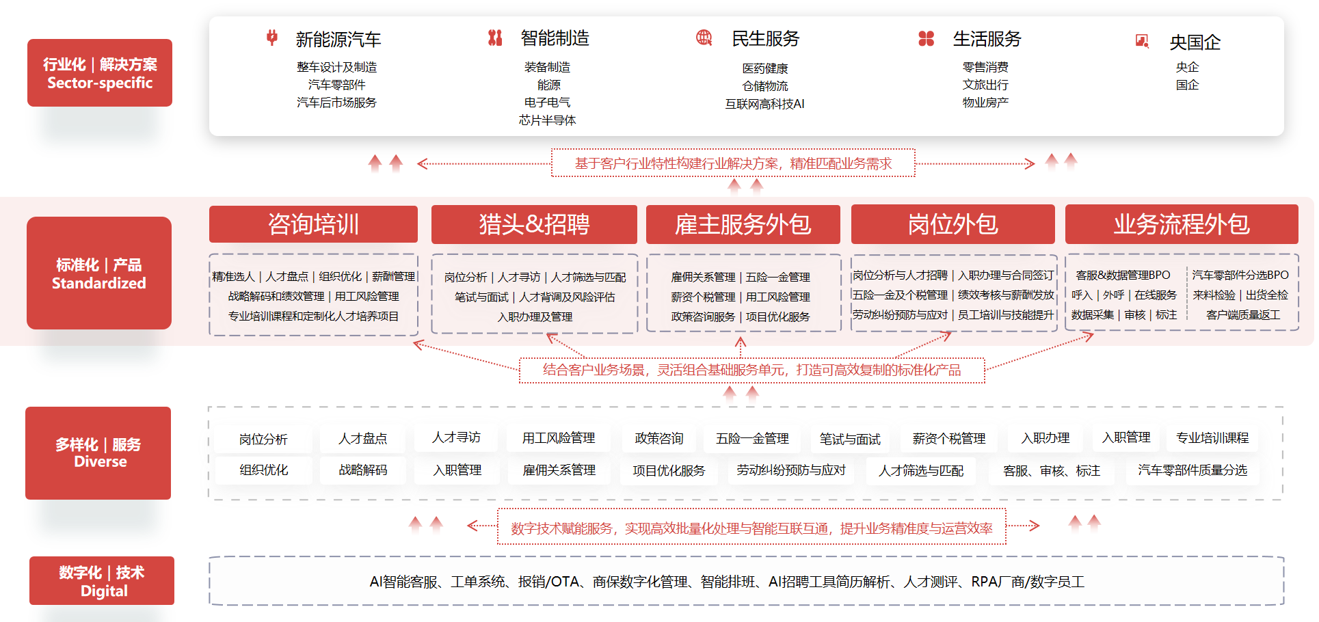
Task: Click the line 呼入 | 外呼 | 在线服务
Action: (1124, 295)
